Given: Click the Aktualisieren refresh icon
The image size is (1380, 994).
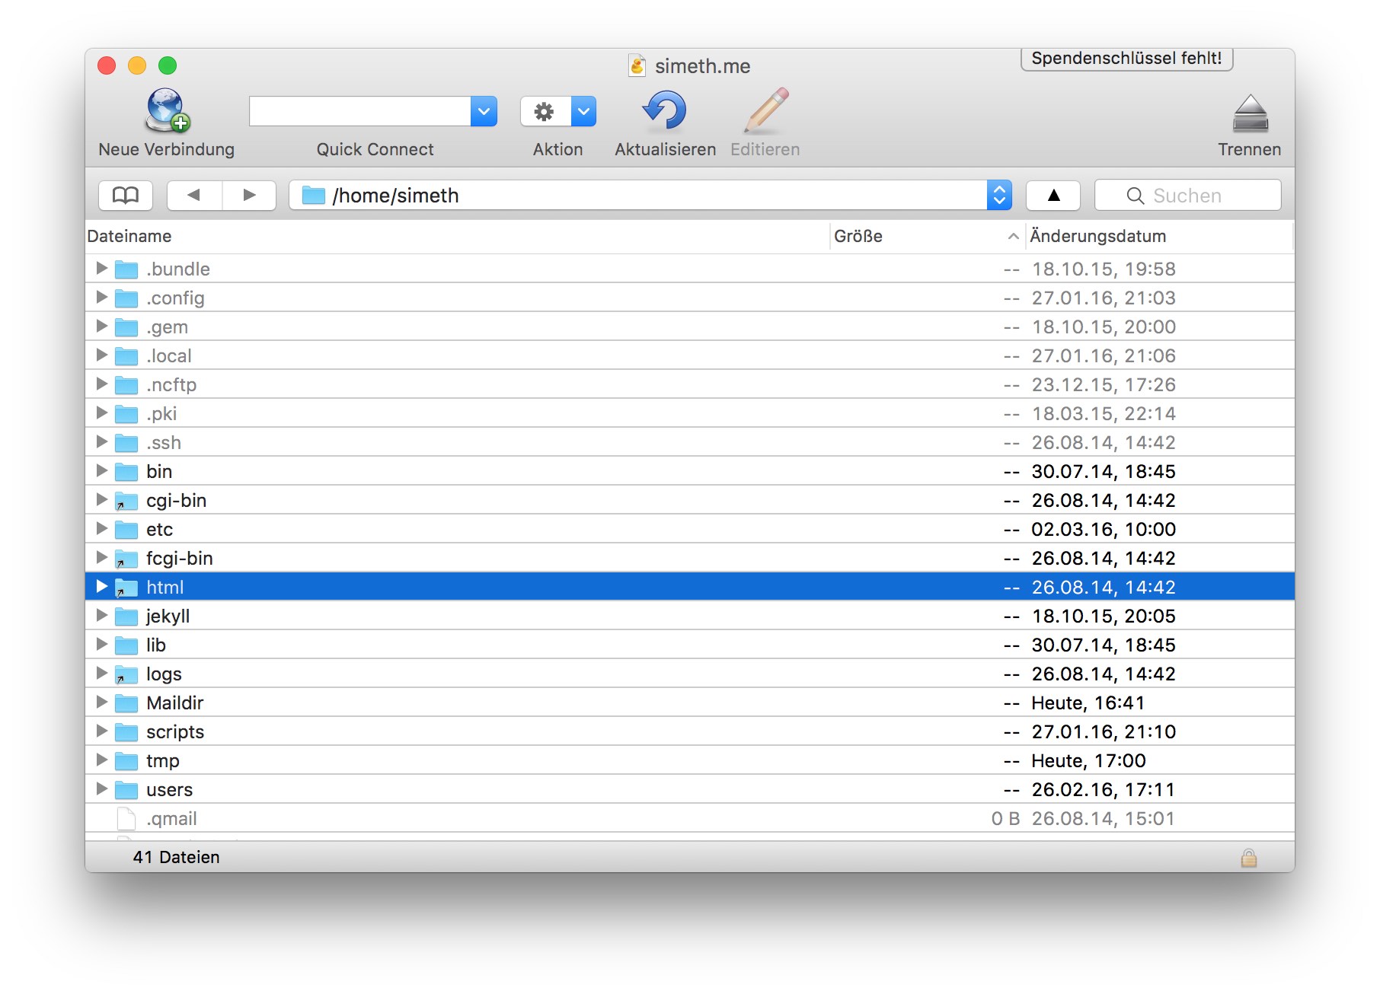Looking at the screenshot, I should [x=665, y=111].
